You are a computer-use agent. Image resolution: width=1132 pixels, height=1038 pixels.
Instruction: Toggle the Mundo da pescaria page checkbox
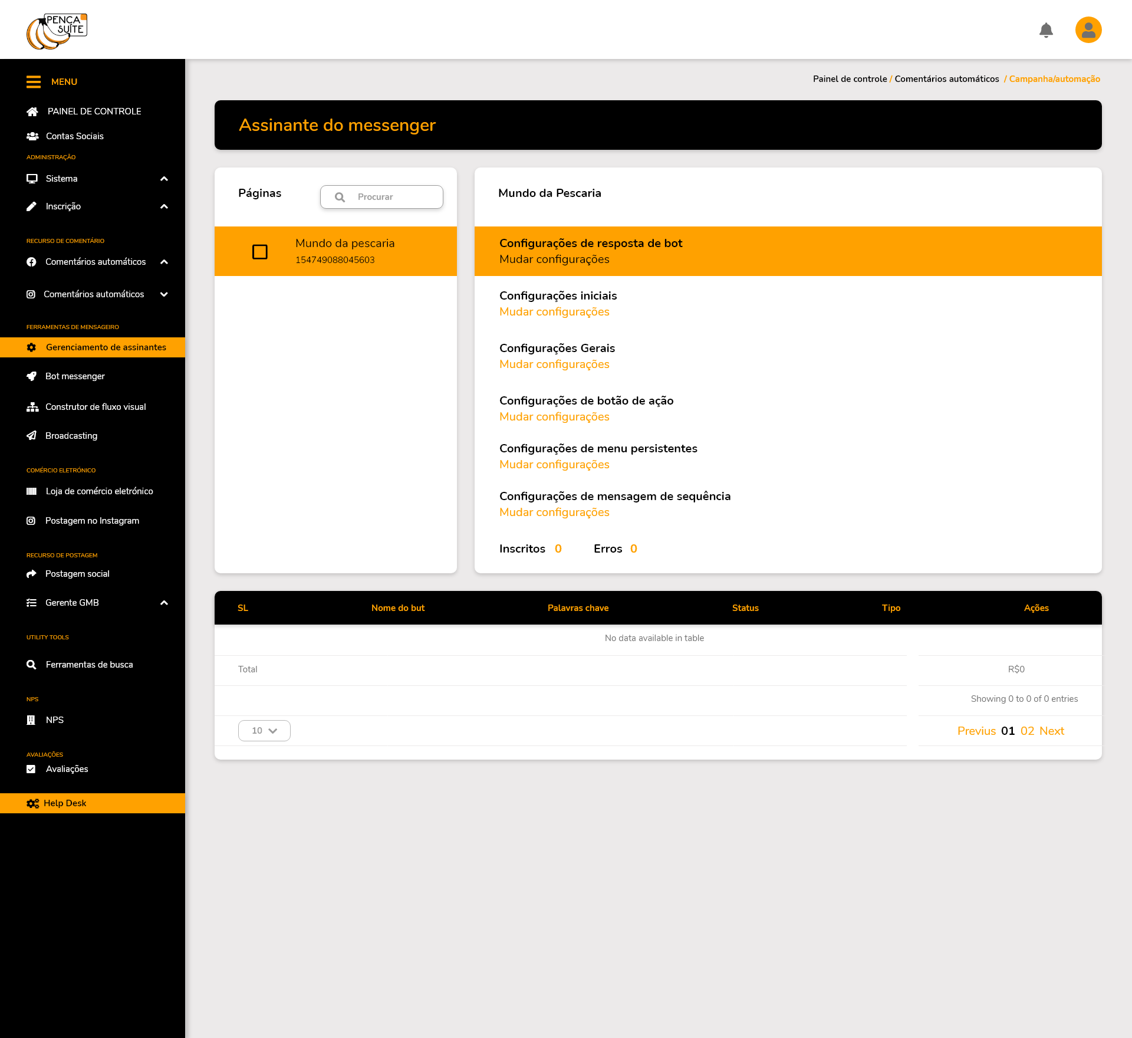coord(260,252)
